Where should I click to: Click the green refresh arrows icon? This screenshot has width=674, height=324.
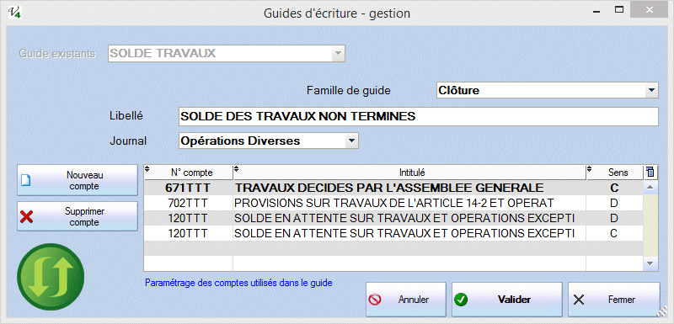[51, 277]
